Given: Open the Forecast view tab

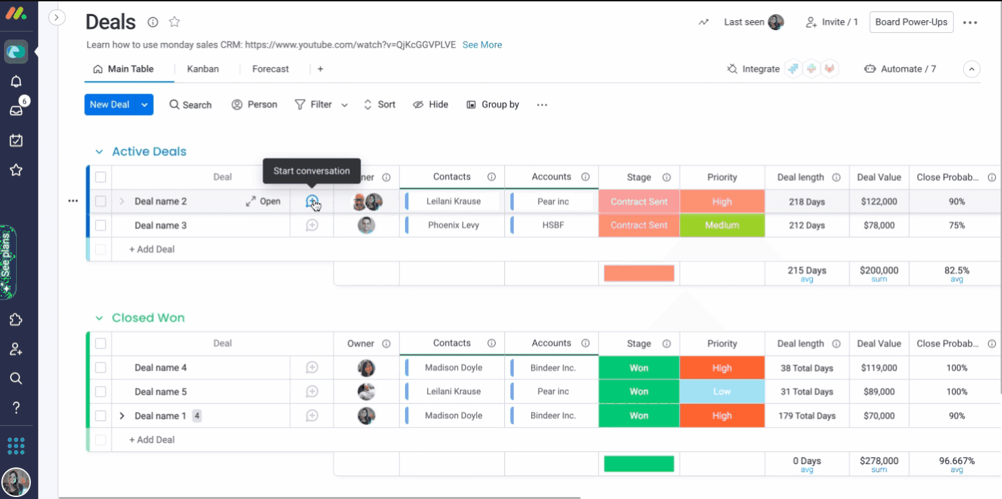Looking at the screenshot, I should [270, 68].
